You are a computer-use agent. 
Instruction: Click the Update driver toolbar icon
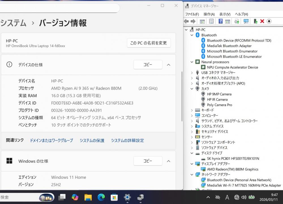(x=255, y=21)
